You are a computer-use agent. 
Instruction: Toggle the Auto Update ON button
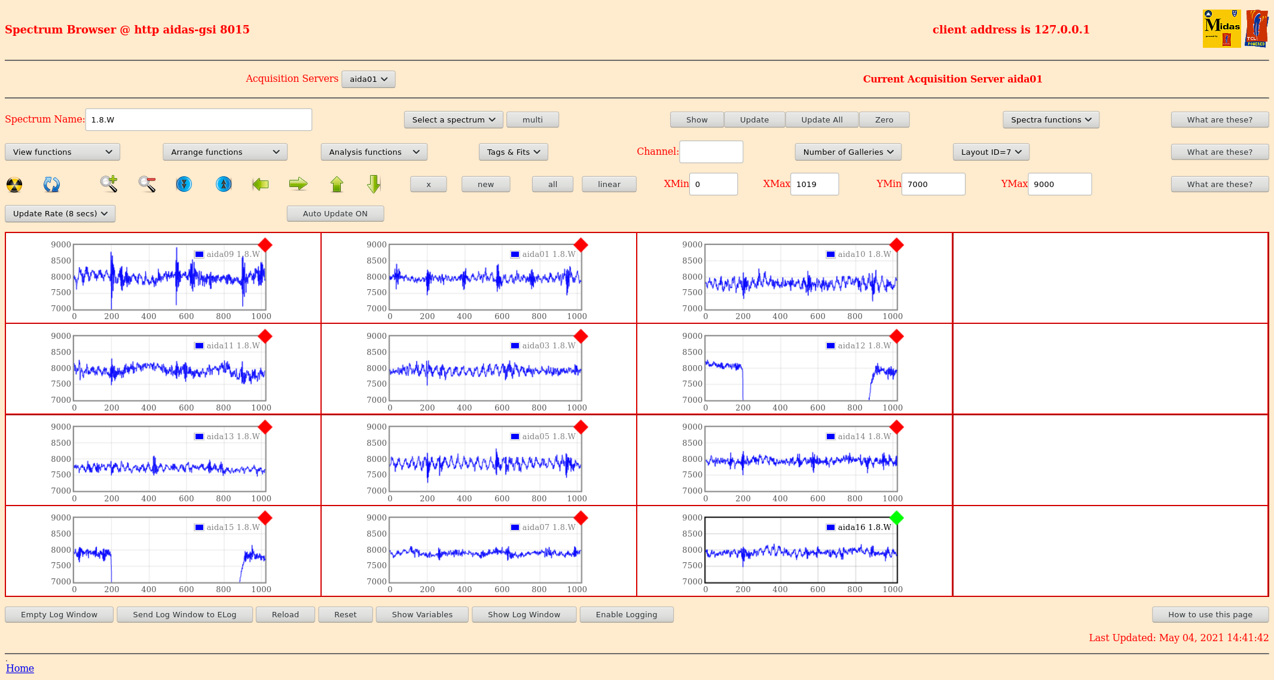335,213
